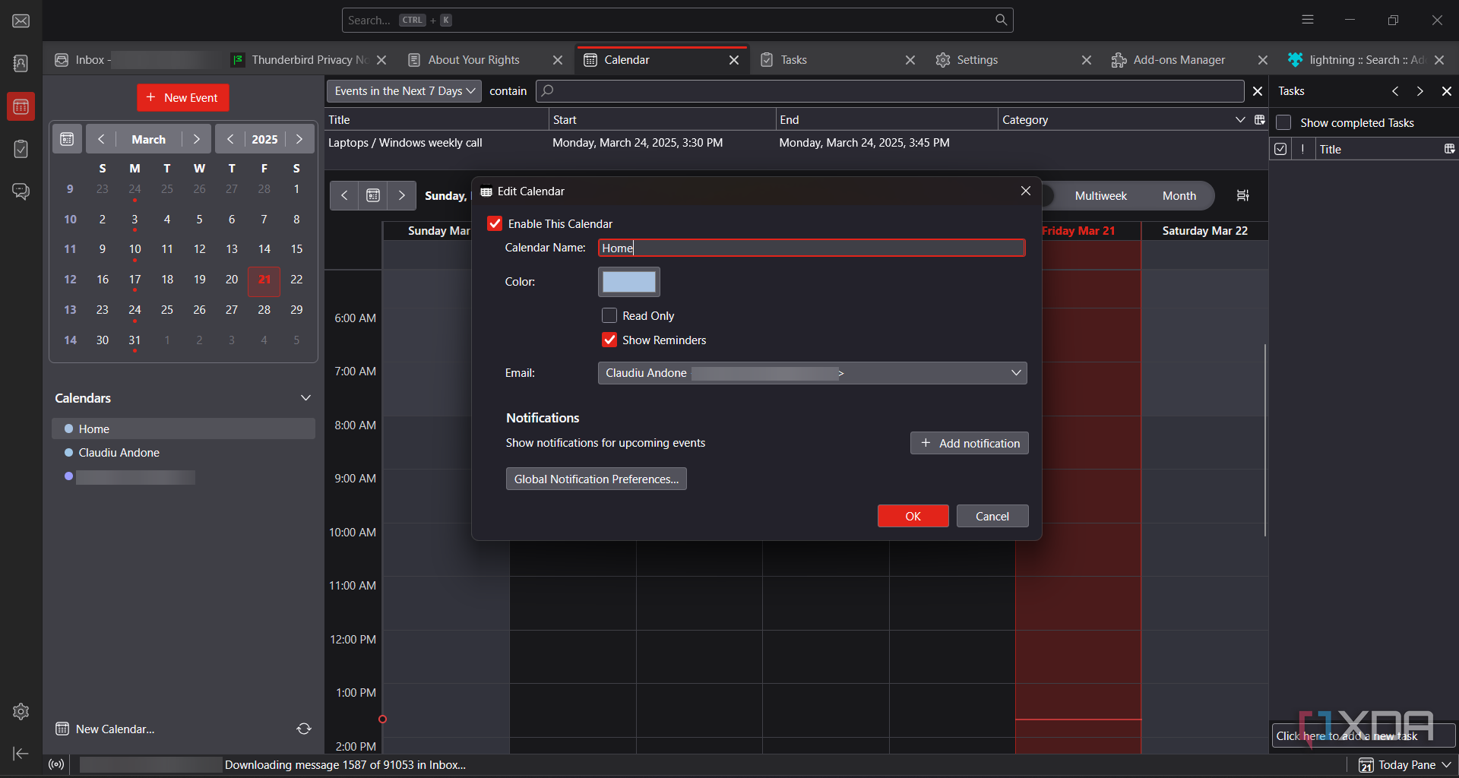Open the Email identity dropdown

[x=812, y=373]
